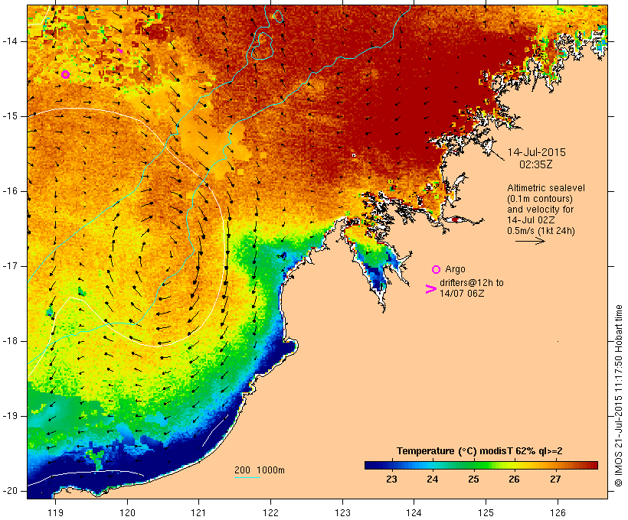Click the longitude label 126
The height and width of the screenshot is (520, 628).
(x=558, y=512)
